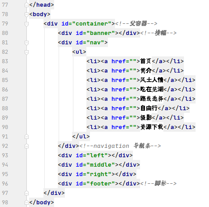Collapse the nav div fold marker

click(x=26, y=43)
